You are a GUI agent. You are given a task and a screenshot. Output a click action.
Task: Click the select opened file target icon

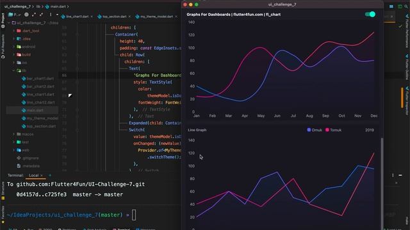26,15
